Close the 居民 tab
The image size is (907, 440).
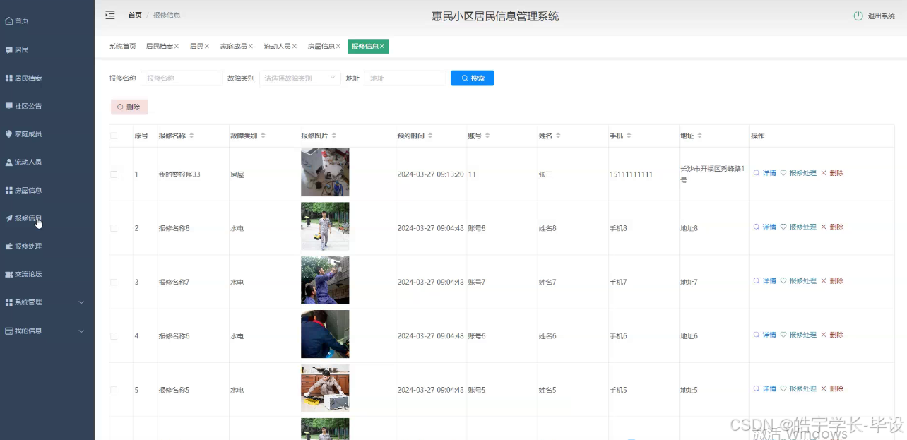[207, 47]
